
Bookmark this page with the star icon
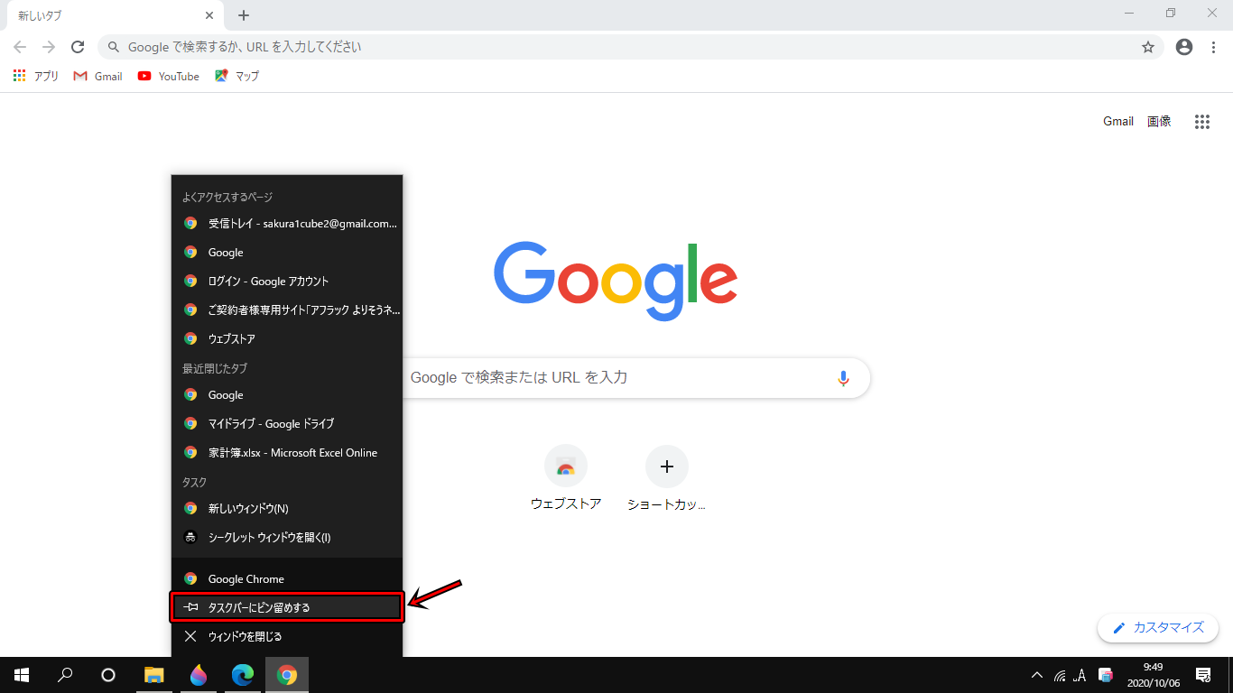coord(1148,47)
